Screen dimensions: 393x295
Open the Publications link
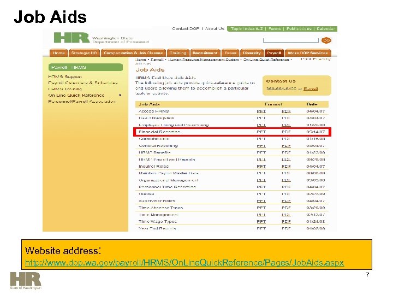pos(299,28)
